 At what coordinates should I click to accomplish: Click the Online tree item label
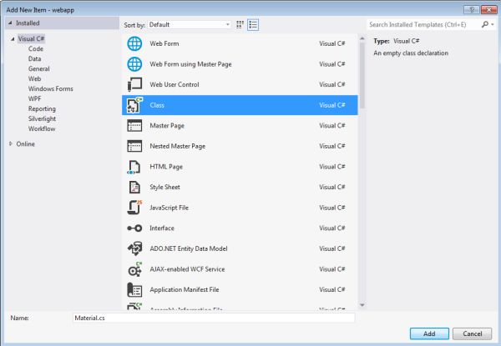click(26, 144)
